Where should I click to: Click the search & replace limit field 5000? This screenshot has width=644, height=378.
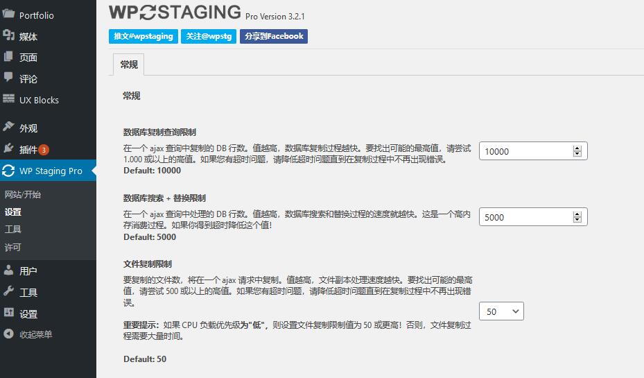click(x=533, y=217)
